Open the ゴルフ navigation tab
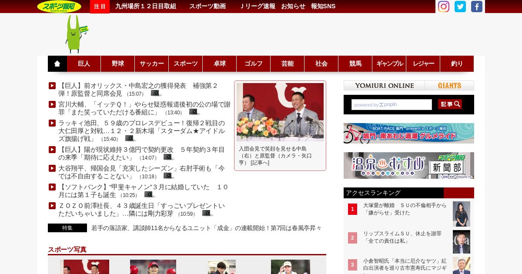Screen dimensions: 522x274 254,63
